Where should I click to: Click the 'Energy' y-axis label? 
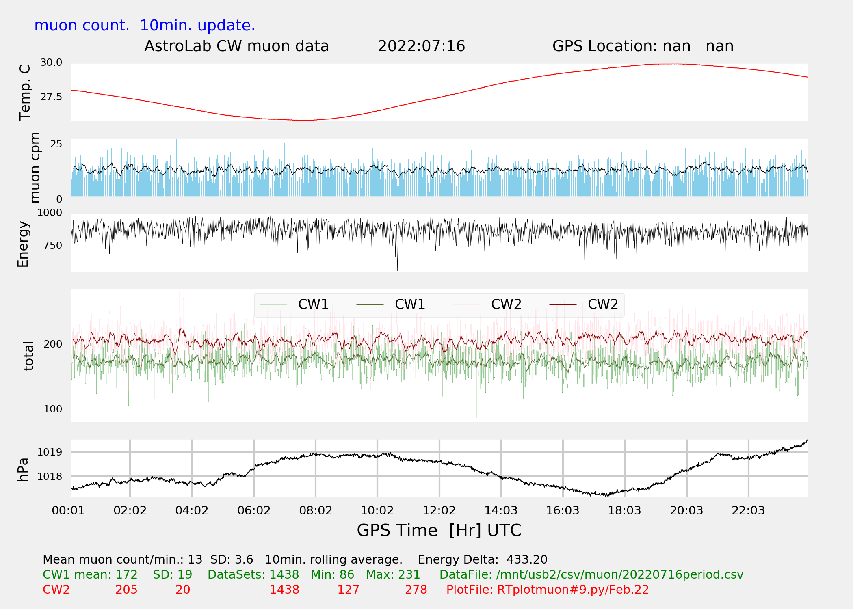[23, 244]
